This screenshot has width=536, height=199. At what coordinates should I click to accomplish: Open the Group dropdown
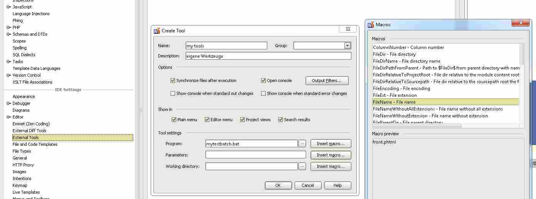(x=347, y=46)
